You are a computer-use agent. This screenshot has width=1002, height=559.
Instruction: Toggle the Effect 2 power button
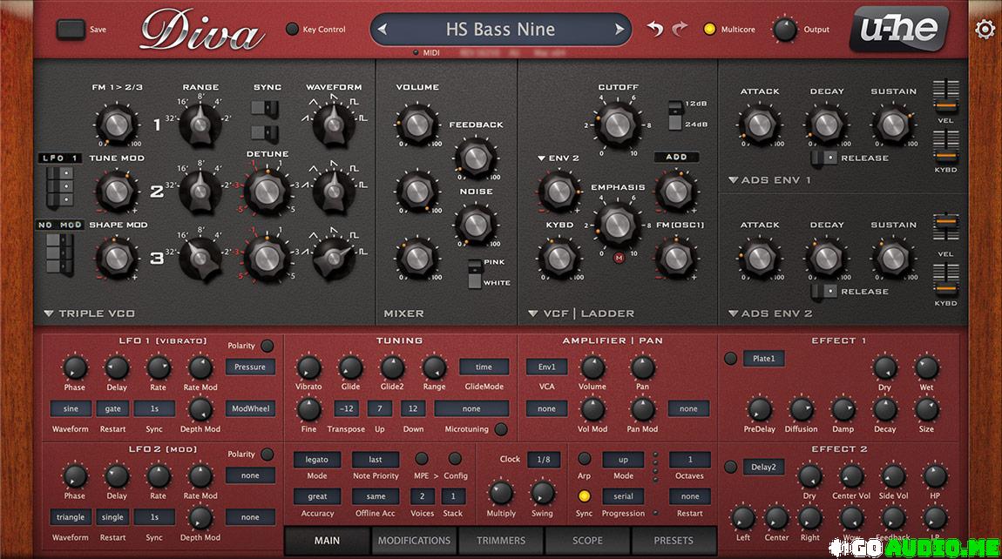pos(730,467)
